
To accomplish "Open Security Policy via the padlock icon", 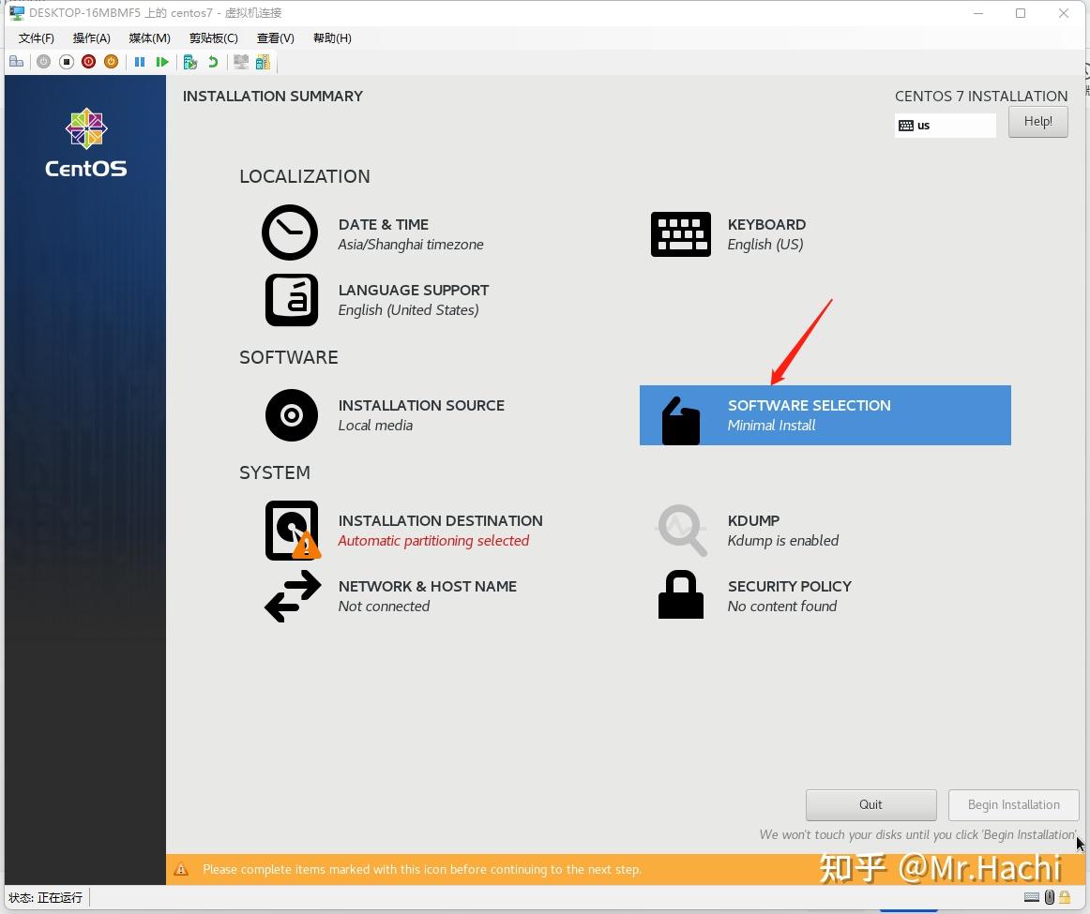I will [x=681, y=594].
